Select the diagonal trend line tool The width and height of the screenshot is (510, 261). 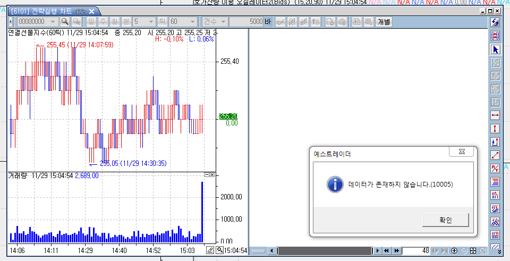coord(495,155)
